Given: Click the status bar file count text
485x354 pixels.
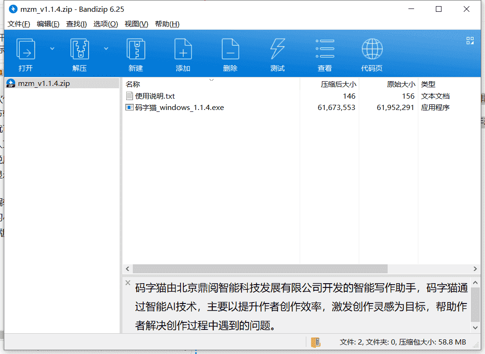Looking at the screenshot, I should 403,342.
